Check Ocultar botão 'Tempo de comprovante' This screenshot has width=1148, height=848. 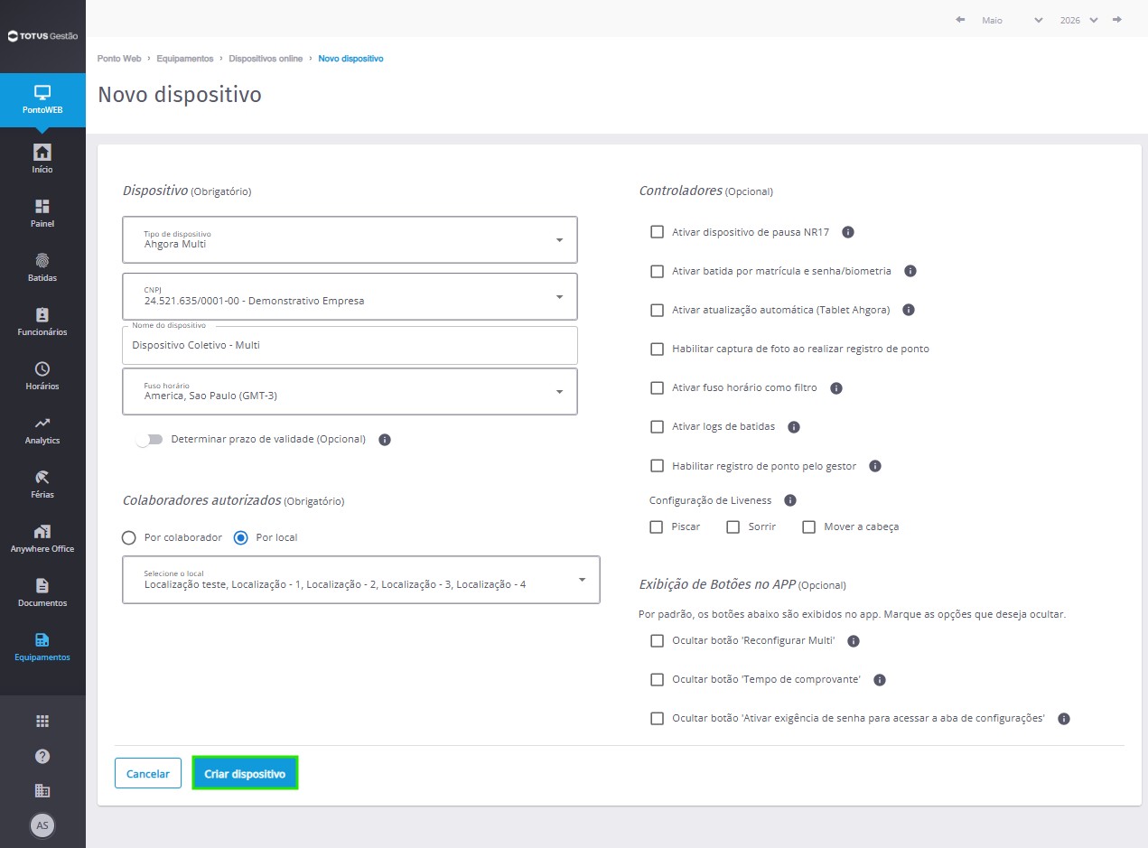[658, 680]
